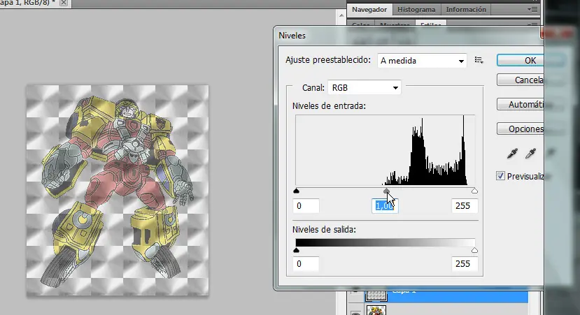This screenshot has width=580, height=315.
Task: Open the Opciones button
Action: click(x=520, y=129)
